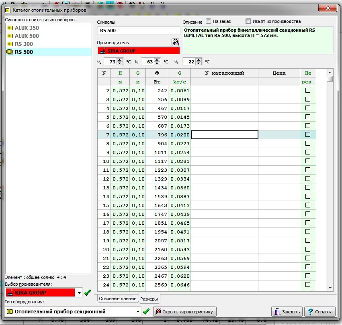342x325 pixels.
Task: Click catalog window title bar icon
Action: [x=7, y=9]
